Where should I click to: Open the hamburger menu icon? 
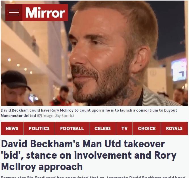tap(14, 12)
